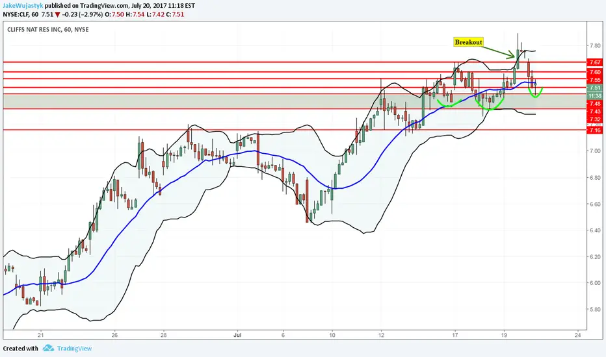Image resolution: width=606 pixels, height=357 pixels.
Task: Click the open value O:7.50
Action: (114, 15)
